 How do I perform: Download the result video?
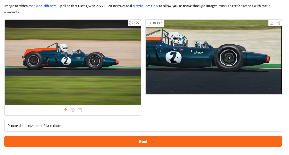(x=272, y=23)
